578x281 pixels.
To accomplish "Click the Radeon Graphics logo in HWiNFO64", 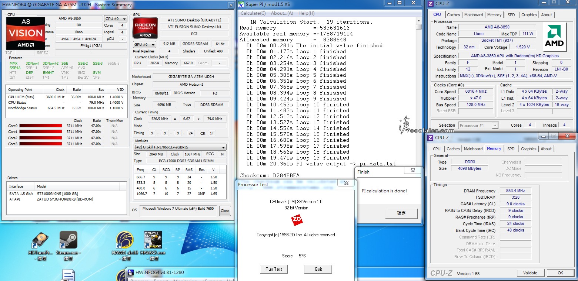I will [145, 28].
